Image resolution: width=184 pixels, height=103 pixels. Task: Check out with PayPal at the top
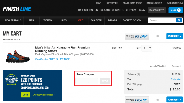click(137, 36)
